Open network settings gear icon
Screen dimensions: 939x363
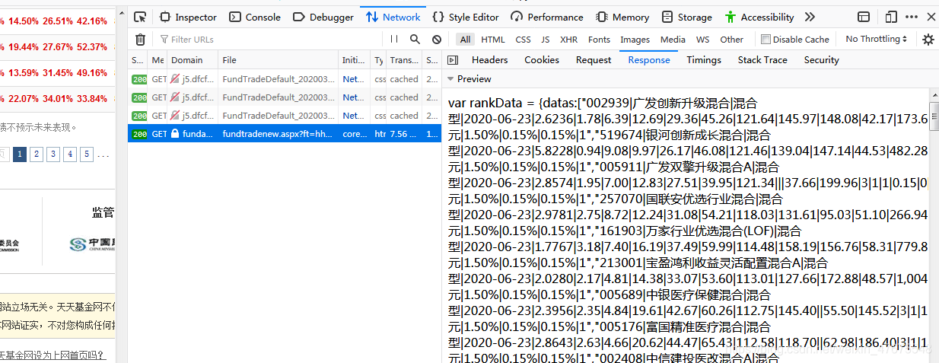(x=928, y=40)
